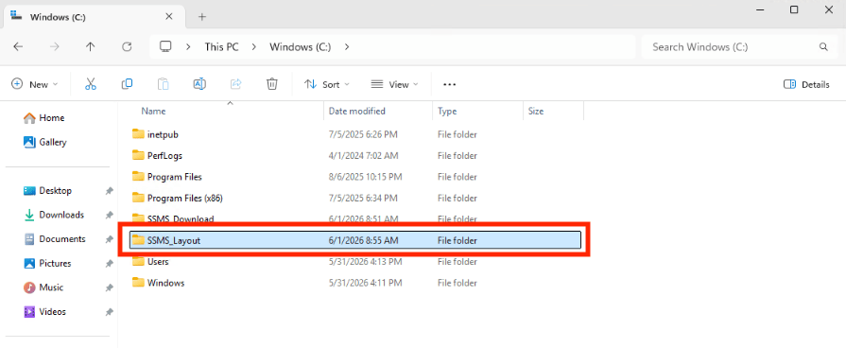Maximize the File Explorer window
The image size is (846, 348).
794,9
